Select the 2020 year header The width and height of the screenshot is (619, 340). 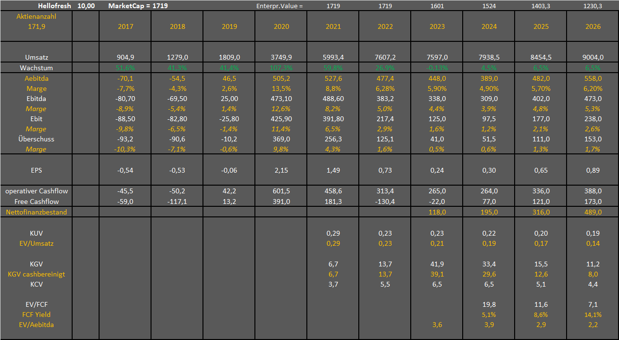tap(281, 26)
